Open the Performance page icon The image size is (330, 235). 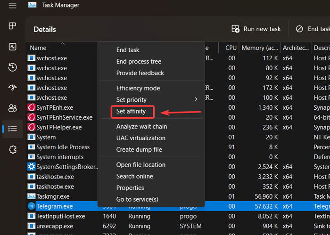pyautogui.click(x=13, y=47)
